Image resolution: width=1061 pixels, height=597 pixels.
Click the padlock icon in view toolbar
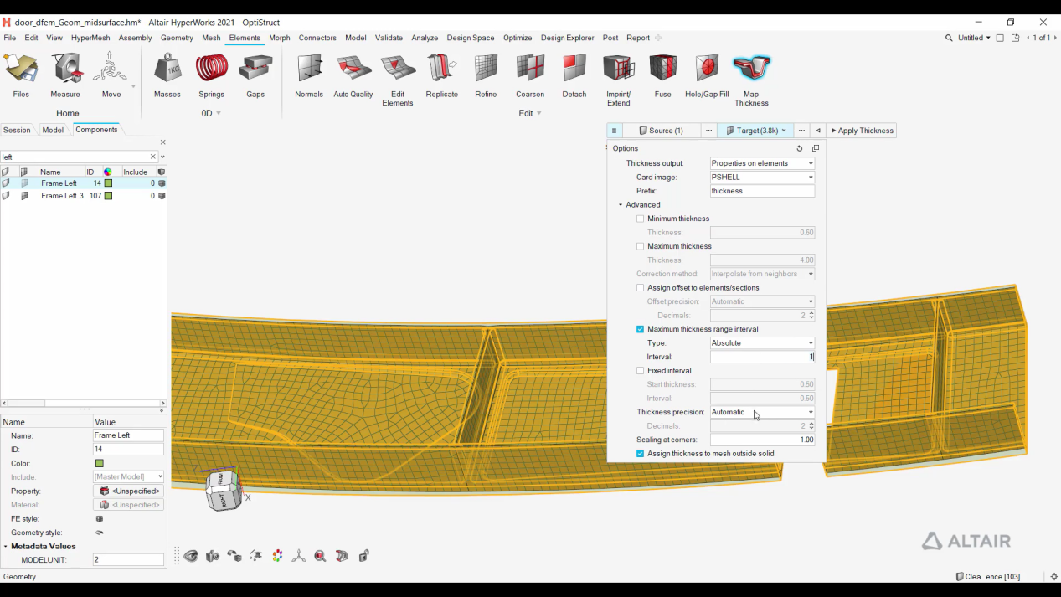pos(363,556)
